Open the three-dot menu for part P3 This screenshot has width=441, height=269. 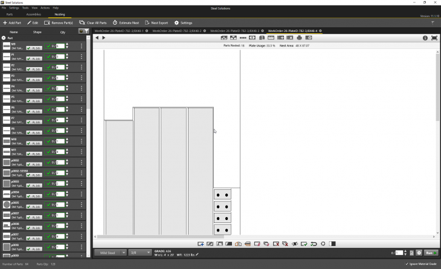tap(82, 77)
